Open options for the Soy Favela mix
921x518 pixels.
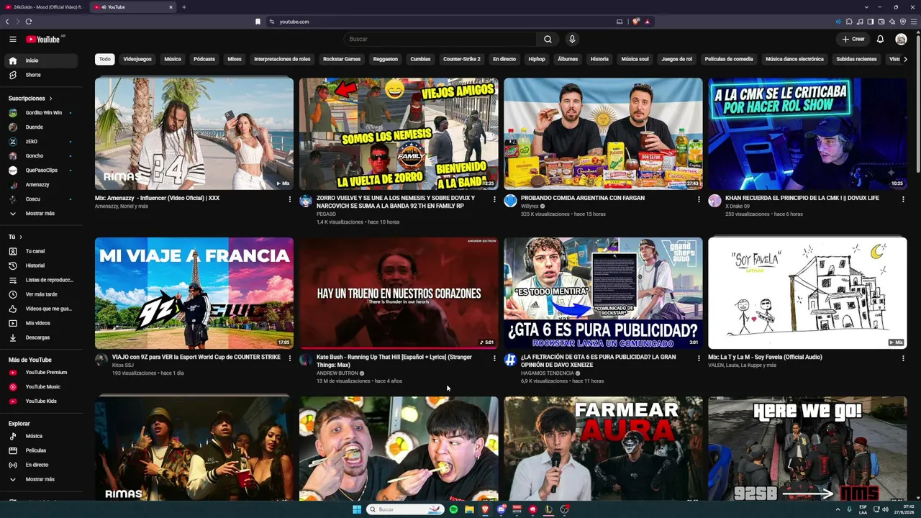tap(903, 358)
